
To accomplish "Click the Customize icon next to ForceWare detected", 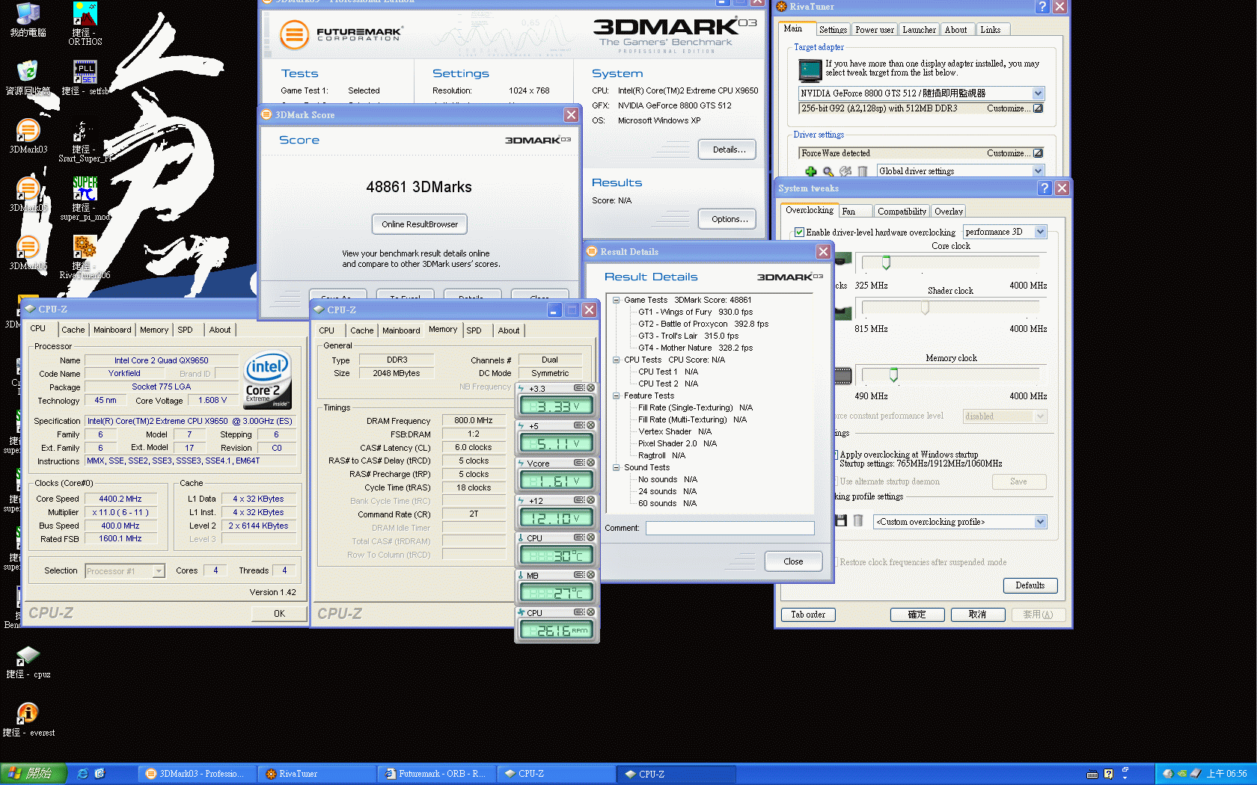I will (1038, 153).
